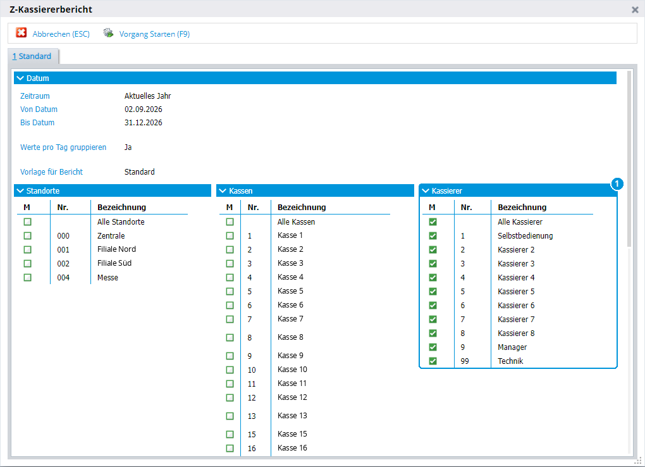Click the Bis Datum value 31.12.2026
The height and width of the screenshot is (467, 645).
(143, 122)
